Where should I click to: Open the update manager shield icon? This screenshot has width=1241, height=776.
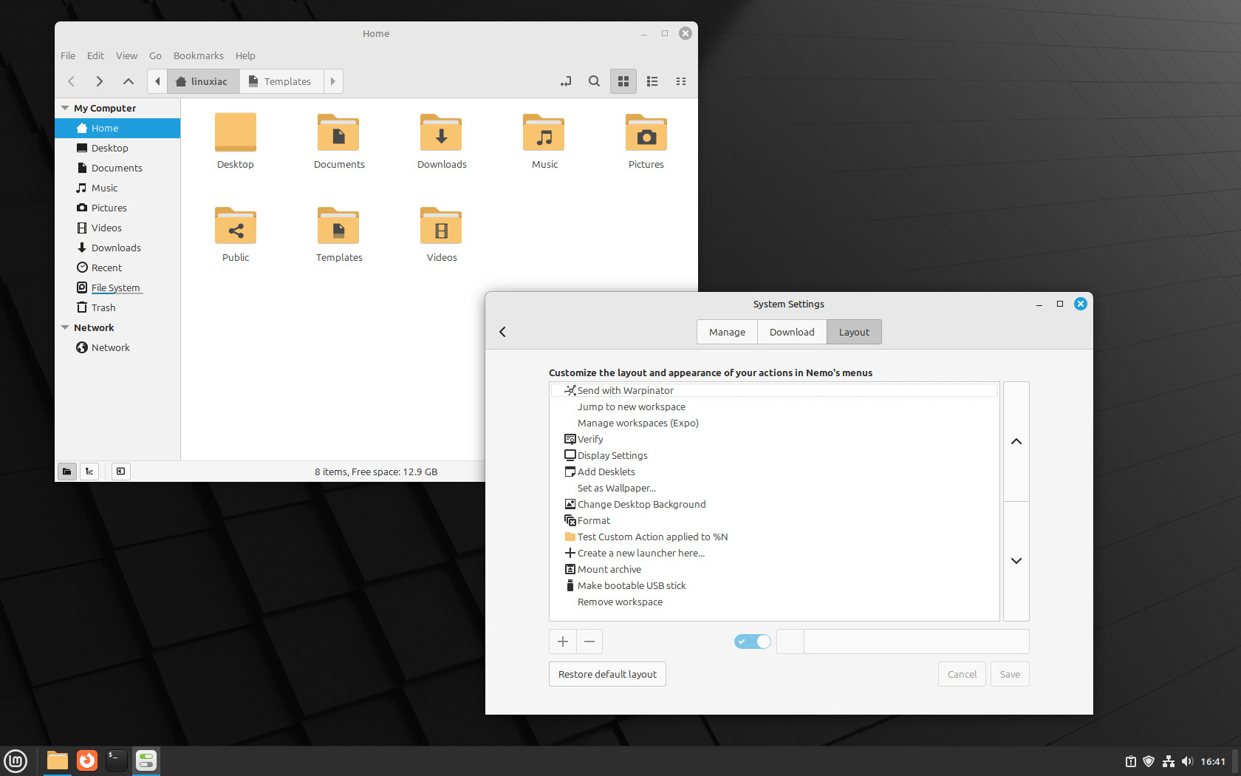click(1149, 761)
